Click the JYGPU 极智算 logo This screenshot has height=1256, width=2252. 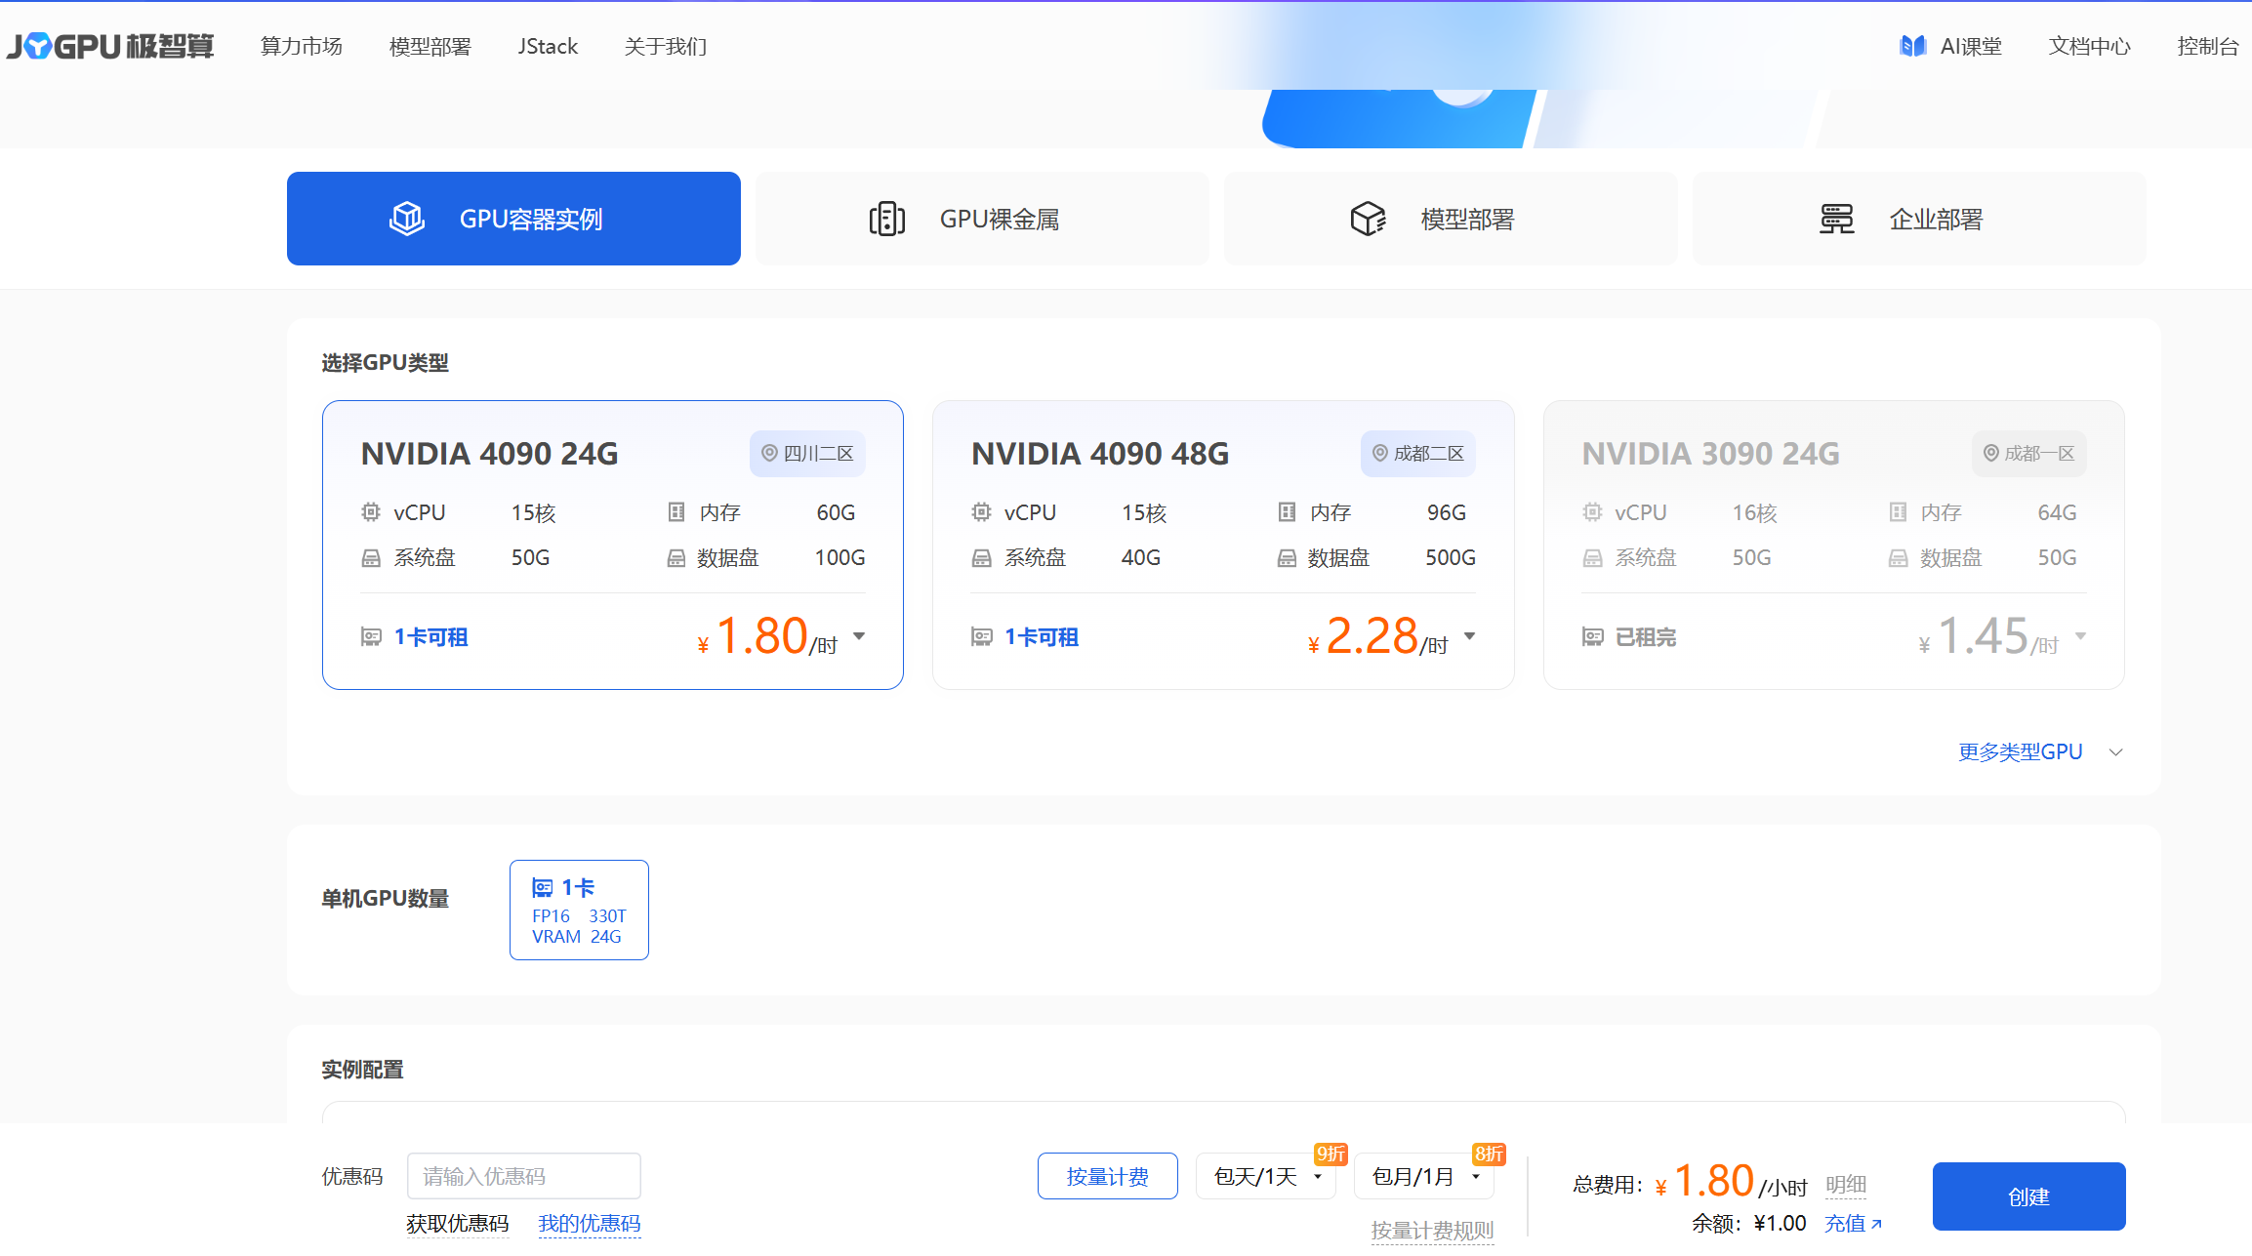110,44
